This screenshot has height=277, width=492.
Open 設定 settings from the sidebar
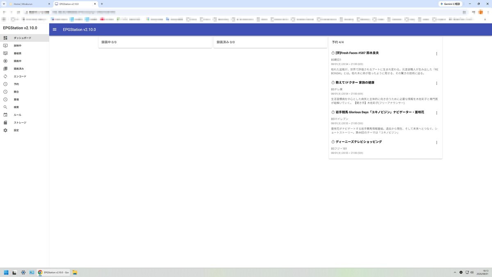[x=25, y=130]
